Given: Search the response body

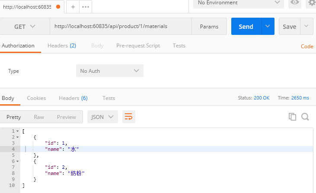Looking at the screenshot, I should pos(305,117).
